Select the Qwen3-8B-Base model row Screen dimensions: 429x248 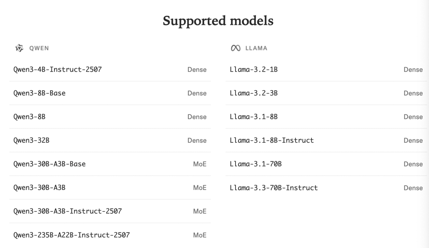point(39,93)
